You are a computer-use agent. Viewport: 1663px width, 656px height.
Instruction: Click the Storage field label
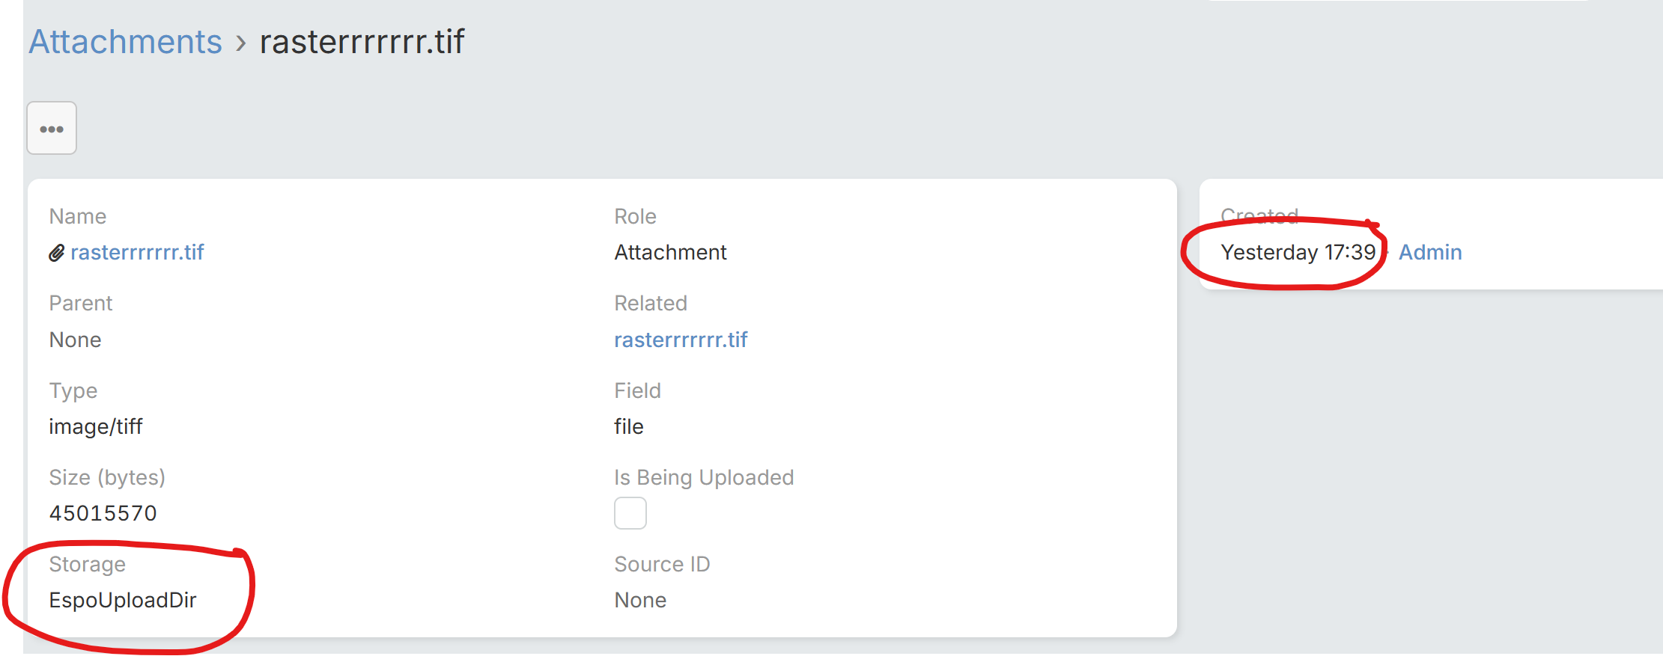(x=87, y=564)
